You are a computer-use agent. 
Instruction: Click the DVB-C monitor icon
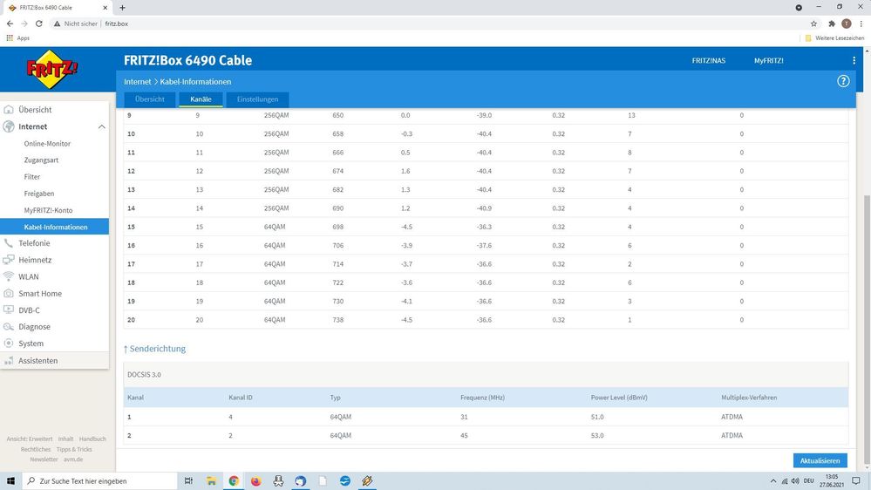pos(9,310)
